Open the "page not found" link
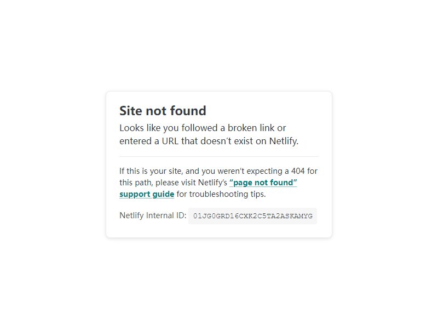This screenshot has width=438, height=329. [263, 183]
